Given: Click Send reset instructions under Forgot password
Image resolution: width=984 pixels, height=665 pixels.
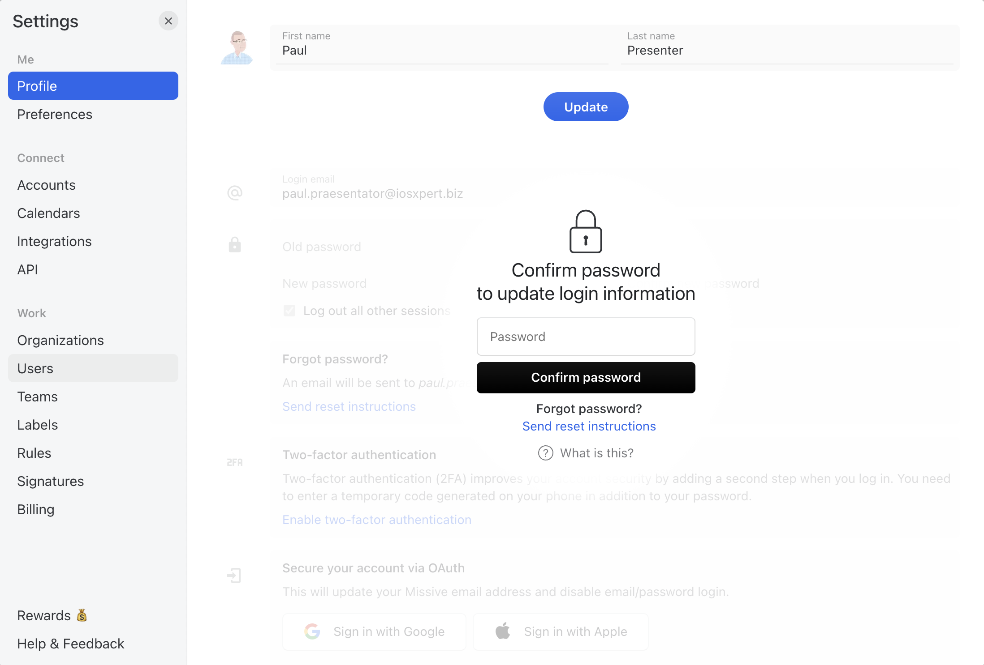Looking at the screenshot, I should pos(589,426).
